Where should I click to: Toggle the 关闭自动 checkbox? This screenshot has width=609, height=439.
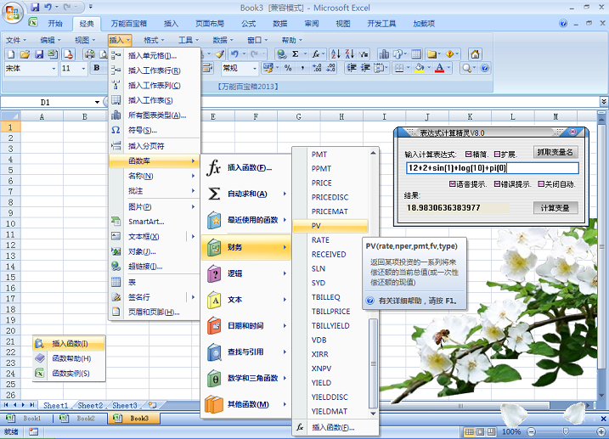point(541,184)
